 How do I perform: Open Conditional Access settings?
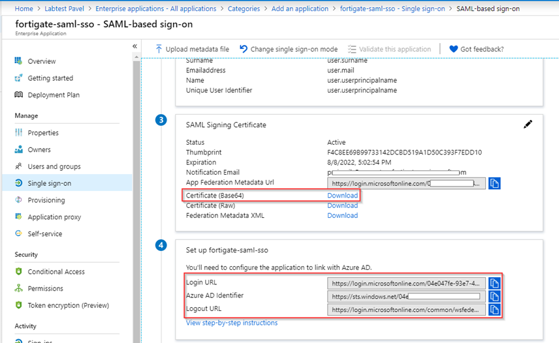pyautogui.click(x=56, y=271)
